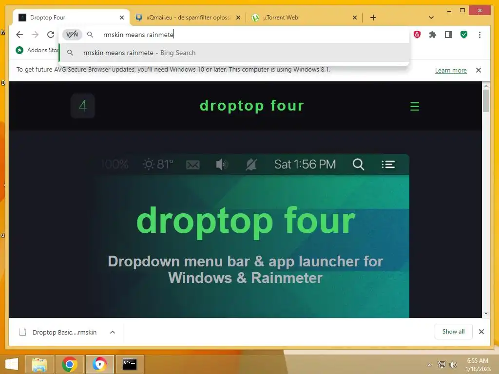This screenshot has height=374, width=499.
Task: Open the system volume tray icon
Action: 453,364
